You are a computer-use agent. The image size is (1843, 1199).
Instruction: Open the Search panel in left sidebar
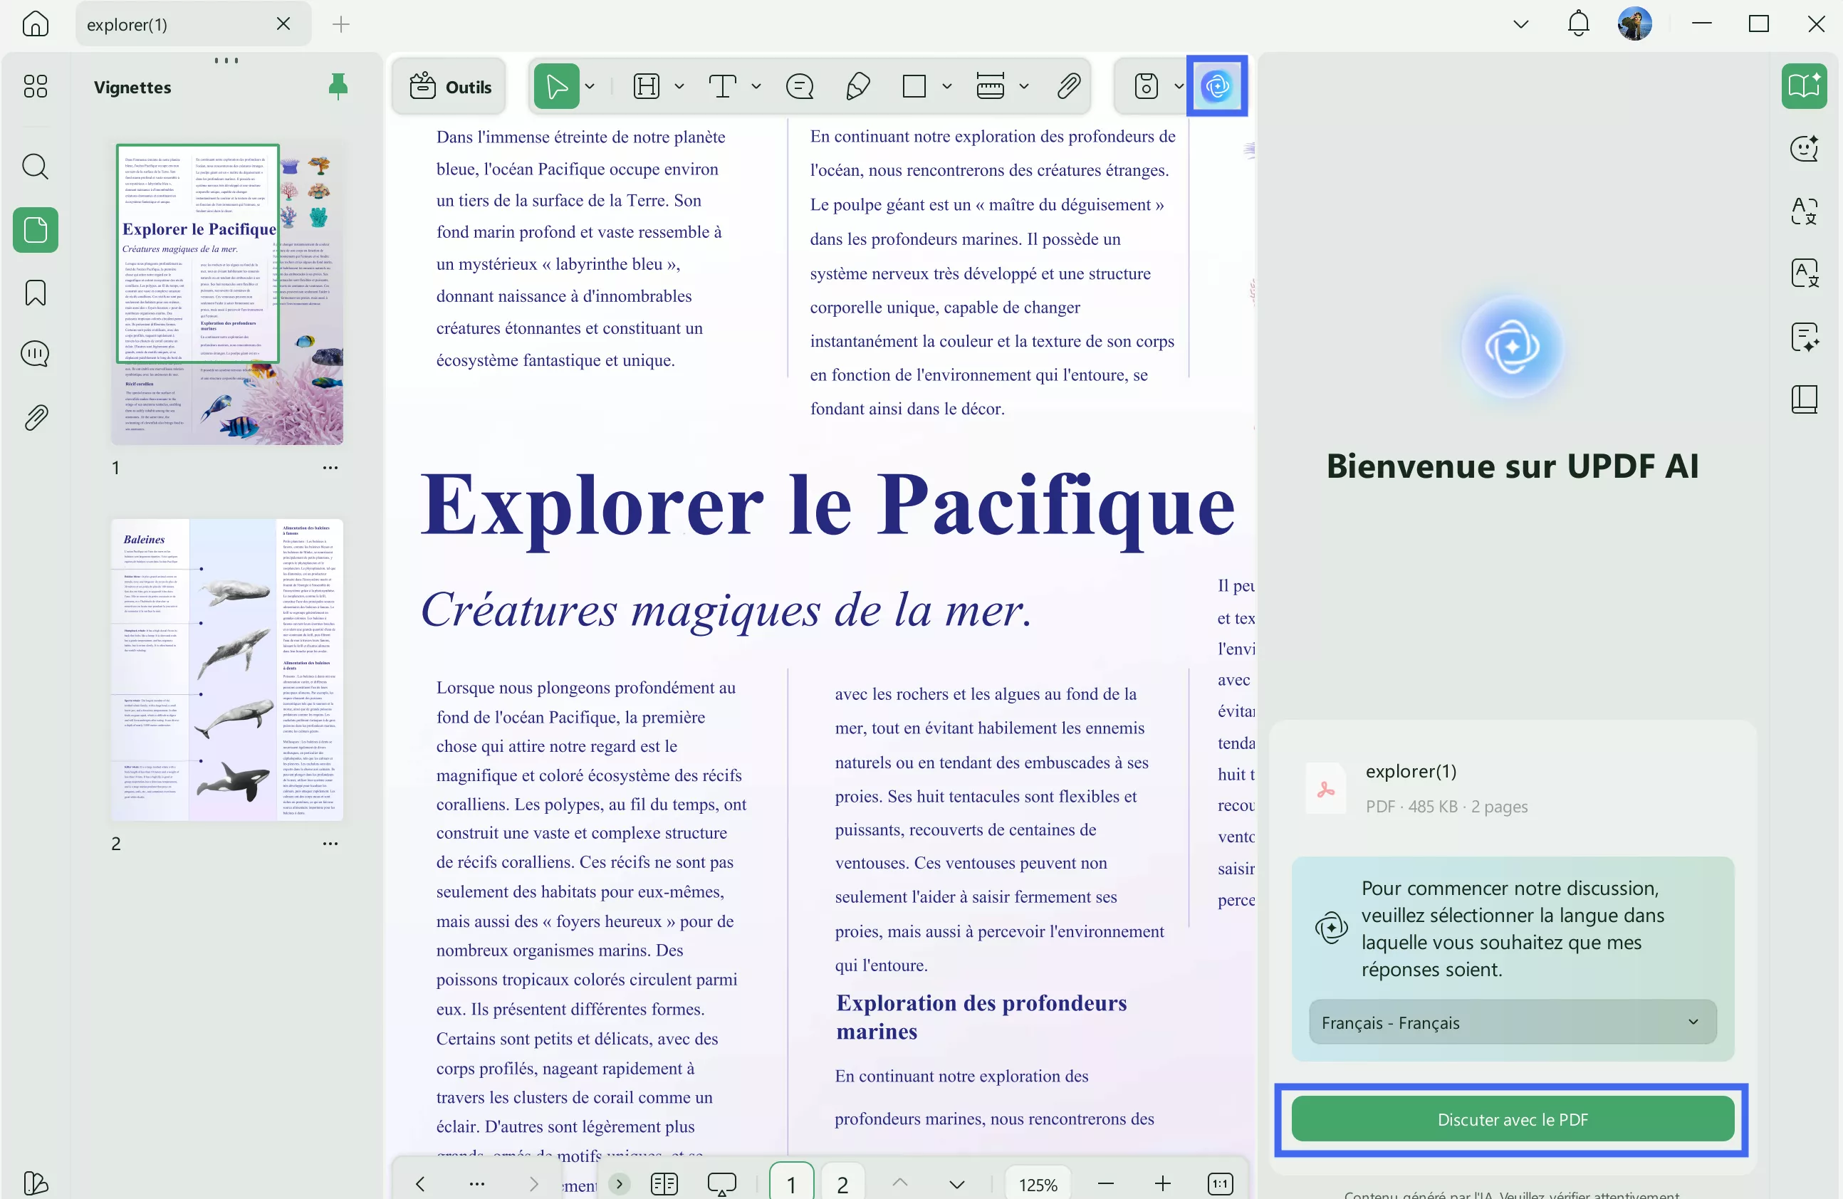pos(35,167)
